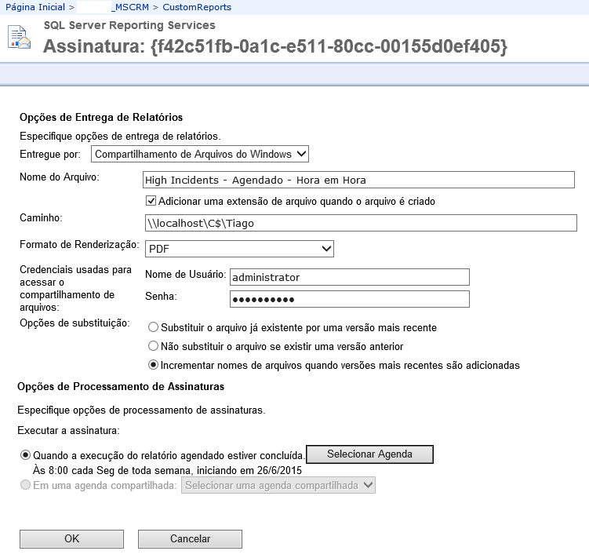Click the Nome de Usuário field

click(349, 277)
